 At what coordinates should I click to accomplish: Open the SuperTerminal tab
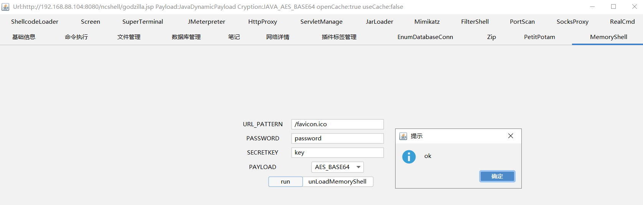tap(143, 22)
